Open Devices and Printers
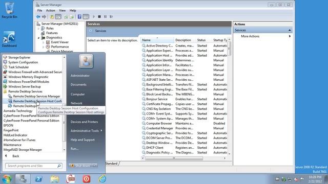Image resolution: width=328 pixels, height=184 pixels. (84, 122)
